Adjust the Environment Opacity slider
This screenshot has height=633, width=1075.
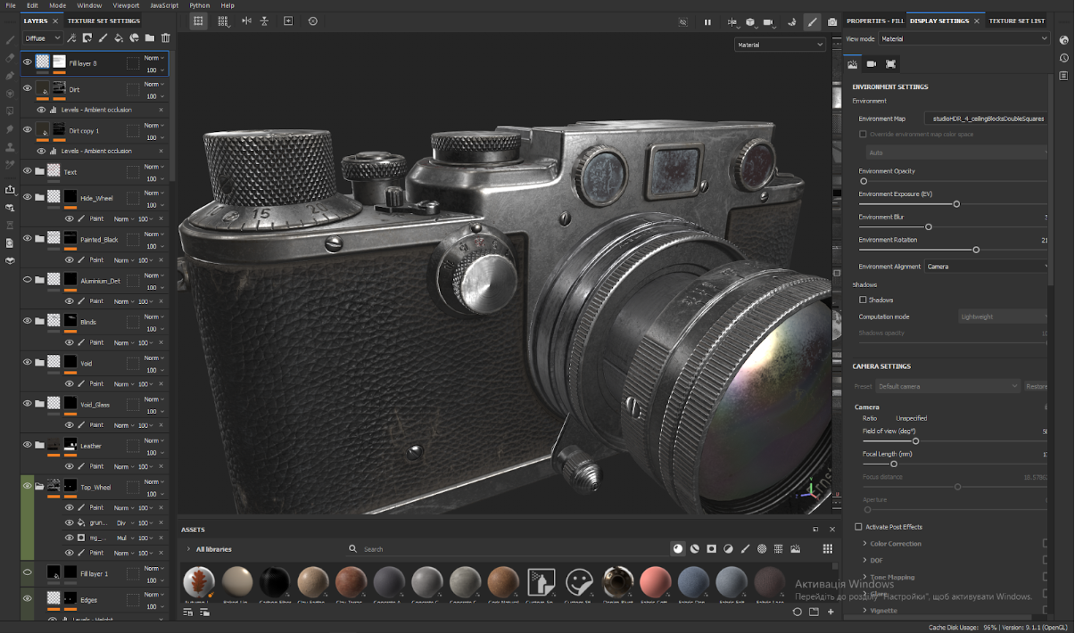(x=864, y=181)
